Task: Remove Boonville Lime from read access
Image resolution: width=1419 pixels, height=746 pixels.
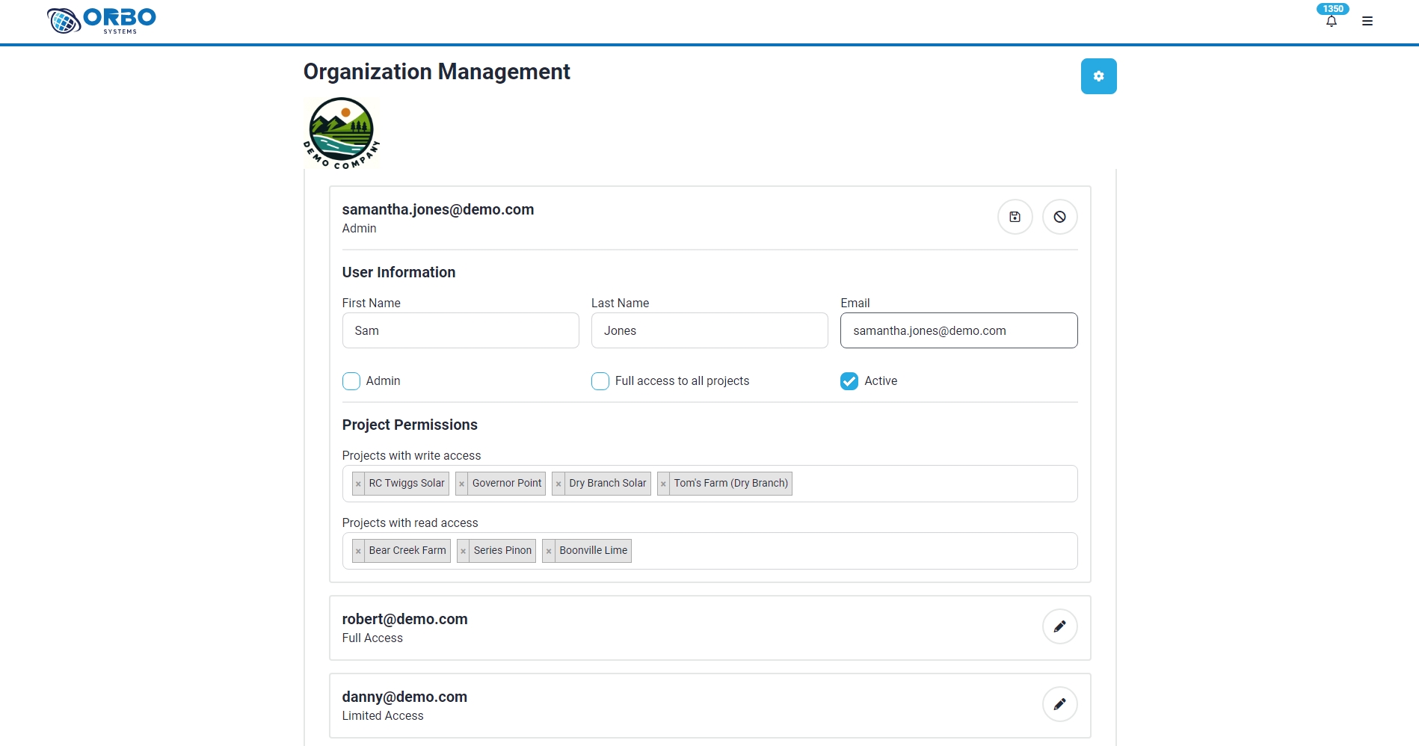Action: coord(549,551)
